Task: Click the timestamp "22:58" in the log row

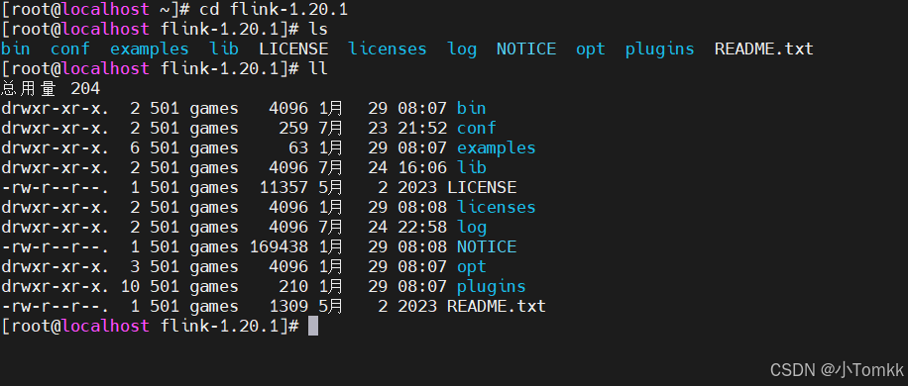Action: point(422,227)
